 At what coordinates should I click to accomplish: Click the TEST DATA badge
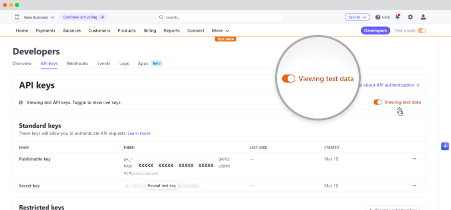coord(225,39)
